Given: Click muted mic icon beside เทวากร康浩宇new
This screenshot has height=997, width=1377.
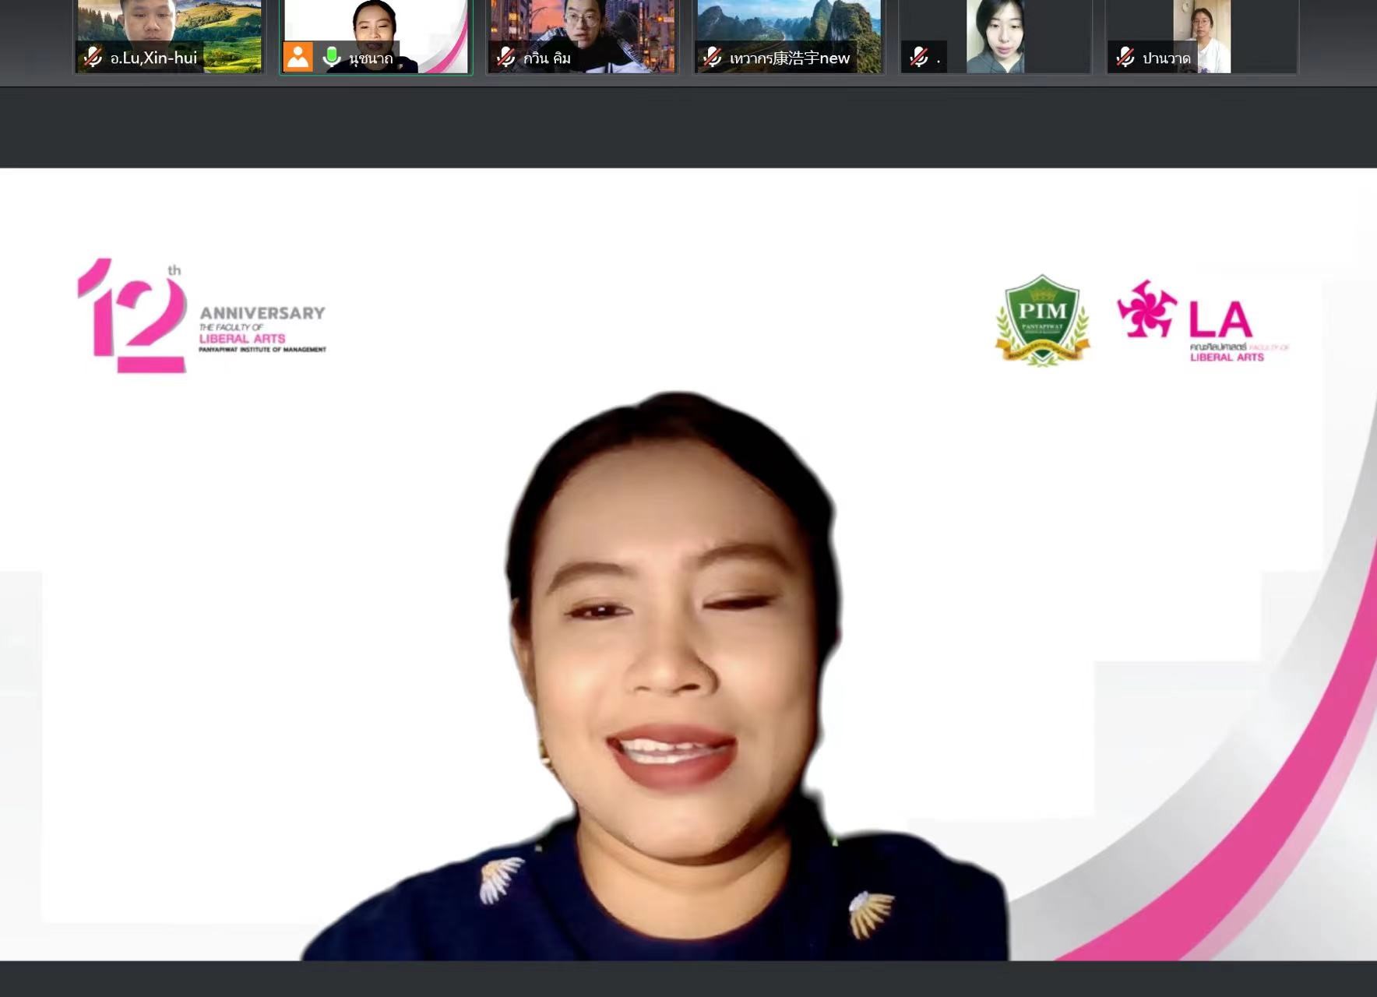Looking at the screenshot, I should tap(712, 58).
